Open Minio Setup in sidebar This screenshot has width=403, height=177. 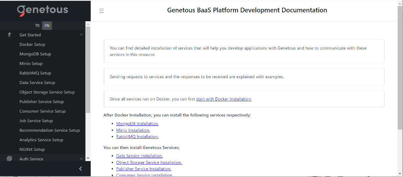coord(31,63)
